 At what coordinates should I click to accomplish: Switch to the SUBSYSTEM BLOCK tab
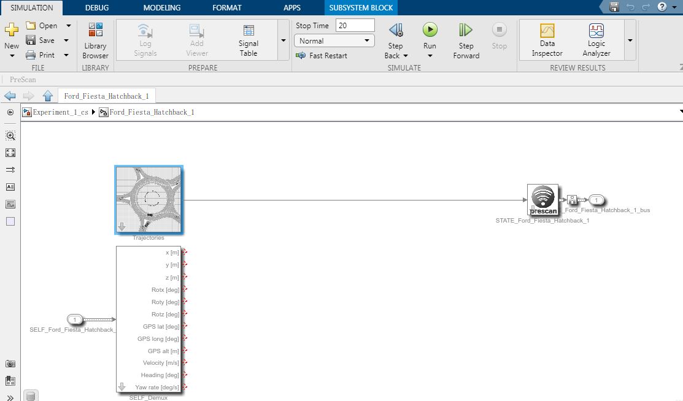[361, 8]
